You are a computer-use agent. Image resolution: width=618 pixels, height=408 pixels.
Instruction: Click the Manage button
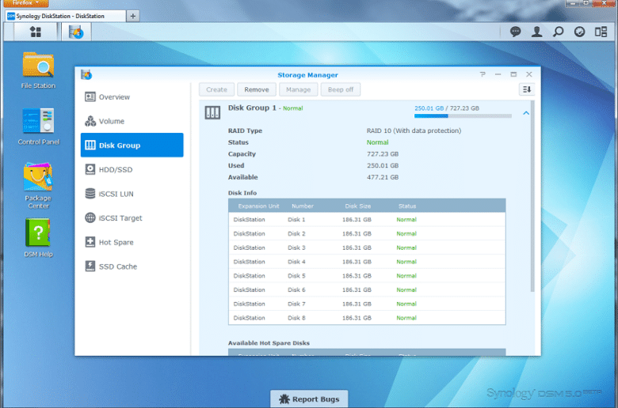(299, 89)
